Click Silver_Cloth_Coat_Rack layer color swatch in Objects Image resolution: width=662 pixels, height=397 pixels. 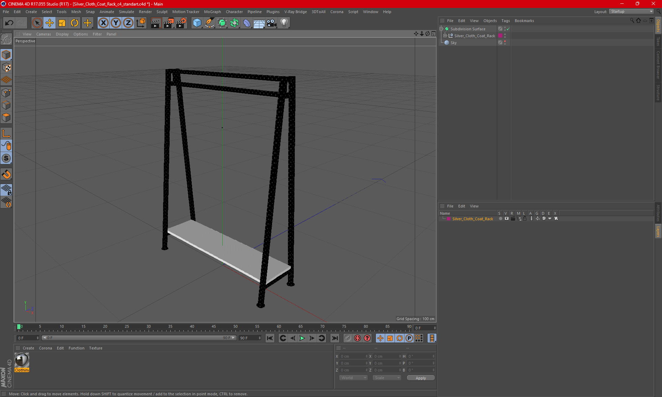[x=500, y=36]
